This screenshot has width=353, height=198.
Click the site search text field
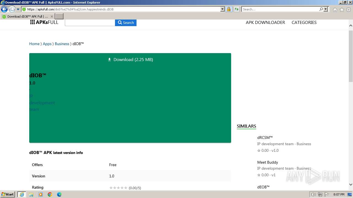(x=90, y=23)
